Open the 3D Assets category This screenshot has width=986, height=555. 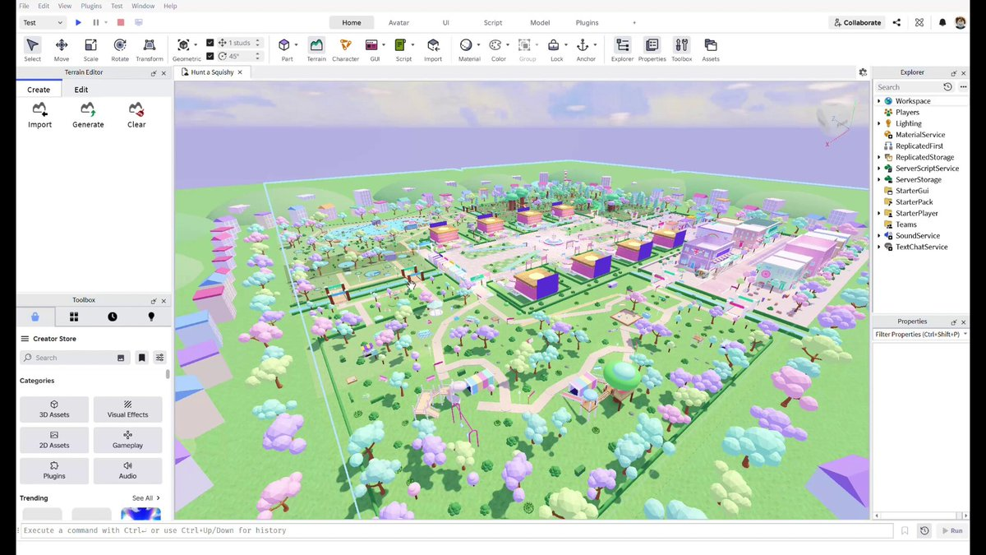click(x=54, y=409)
